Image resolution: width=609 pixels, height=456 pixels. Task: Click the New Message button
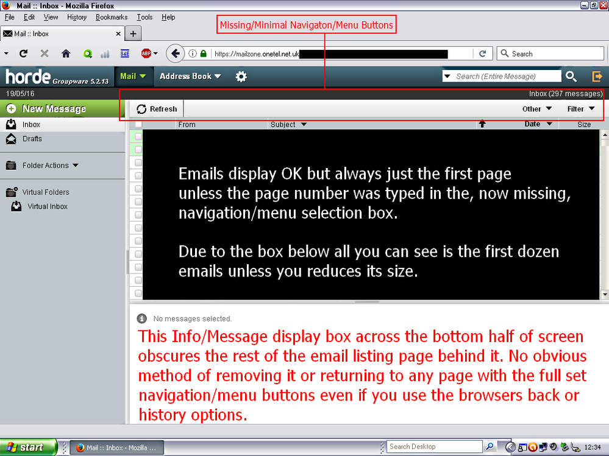pos(63,108)
